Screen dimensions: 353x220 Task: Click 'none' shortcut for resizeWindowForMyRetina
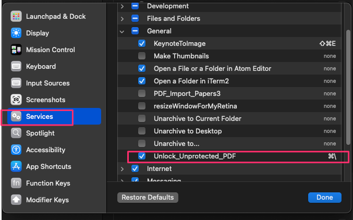pyautogui.click(x=330, y=106)
